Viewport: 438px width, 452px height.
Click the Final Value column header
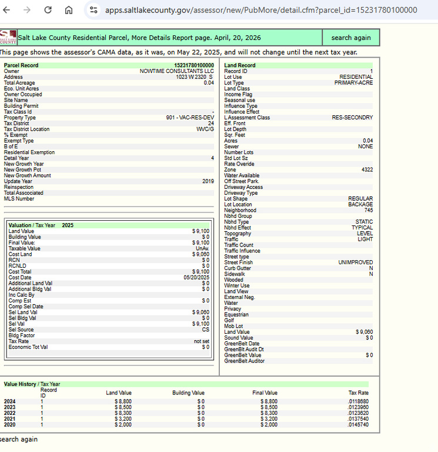tap(265, 393)
